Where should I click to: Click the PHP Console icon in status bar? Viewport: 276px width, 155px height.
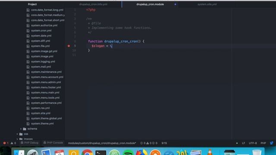45,143
